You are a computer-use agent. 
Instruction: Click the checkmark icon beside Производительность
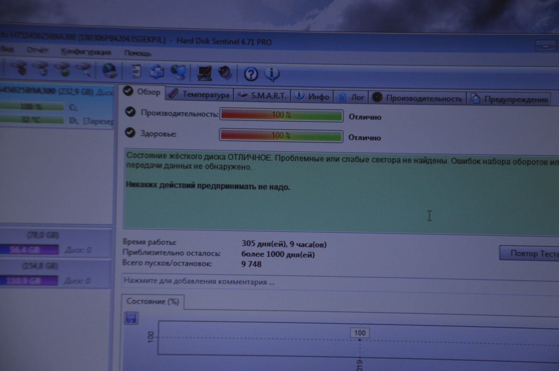(x=130, y=112)
